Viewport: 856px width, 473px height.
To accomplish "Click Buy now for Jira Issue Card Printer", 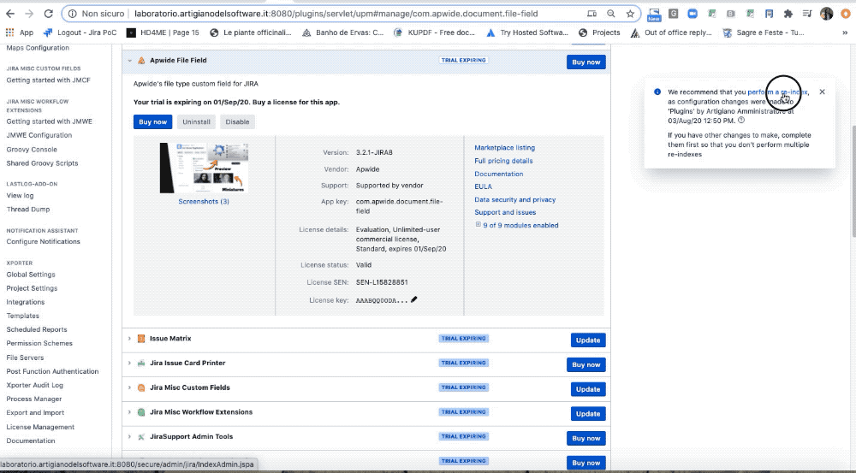I will click(x=586, y=364).
